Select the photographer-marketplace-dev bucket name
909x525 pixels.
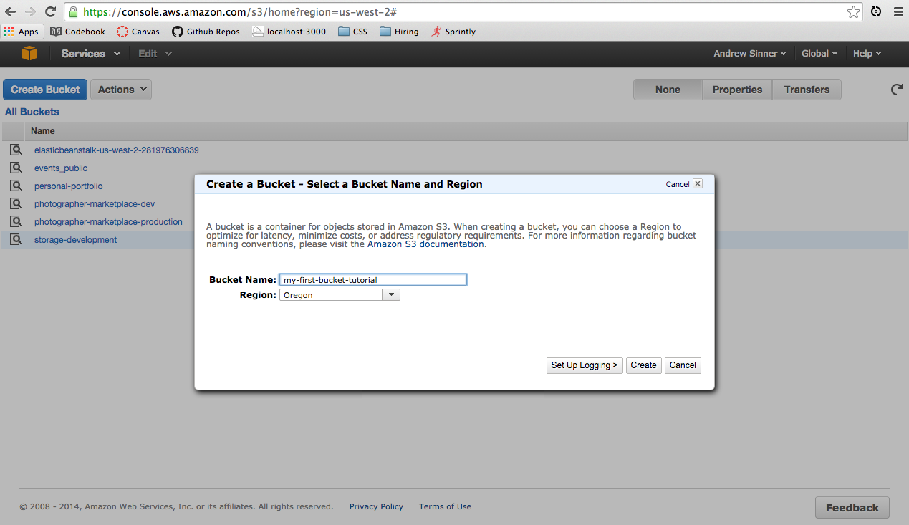pos(95,204)
